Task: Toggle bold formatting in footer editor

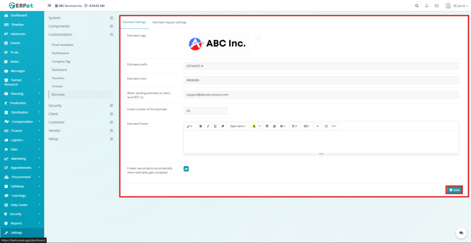Action: click(201, 126)
